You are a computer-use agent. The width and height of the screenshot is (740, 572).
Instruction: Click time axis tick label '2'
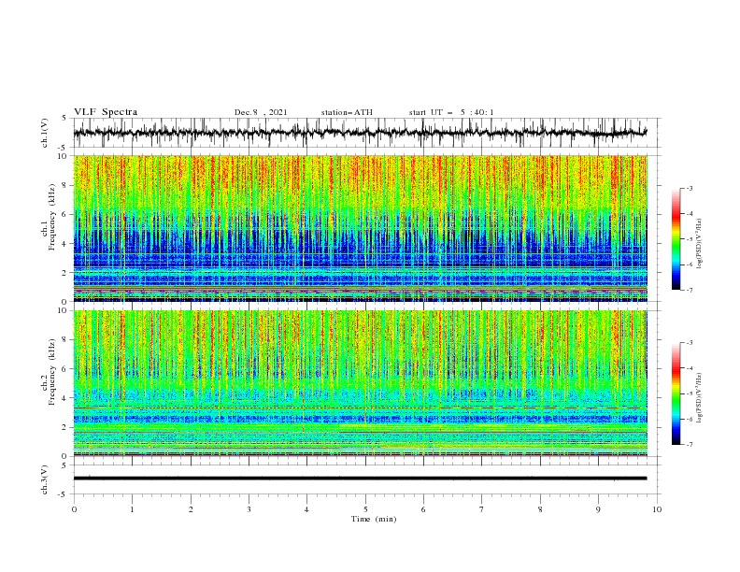191,509
